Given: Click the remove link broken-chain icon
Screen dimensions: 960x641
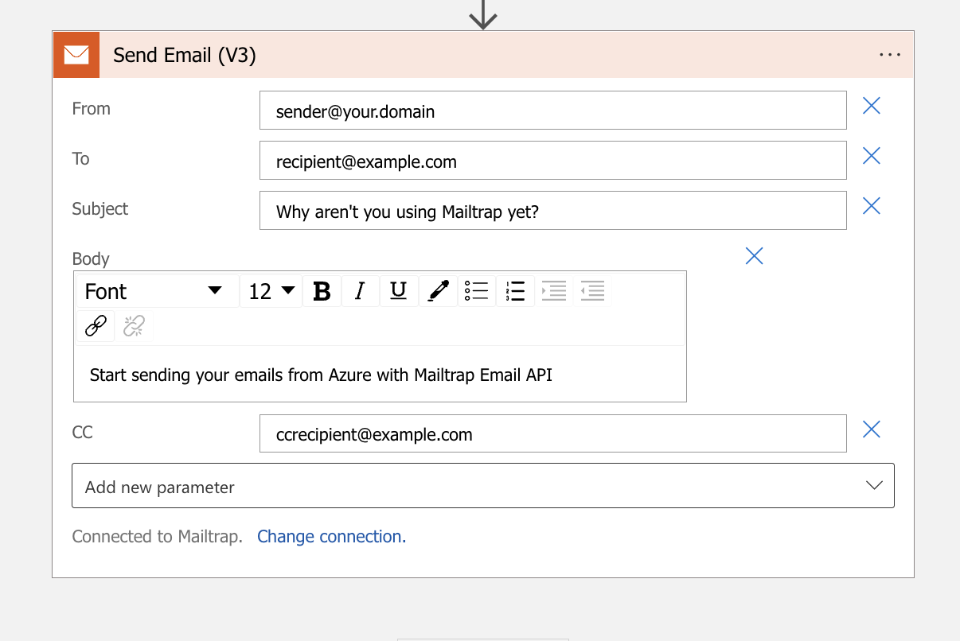Looking at the screenshot, I should pyautogui.click(x=135, y=326).
